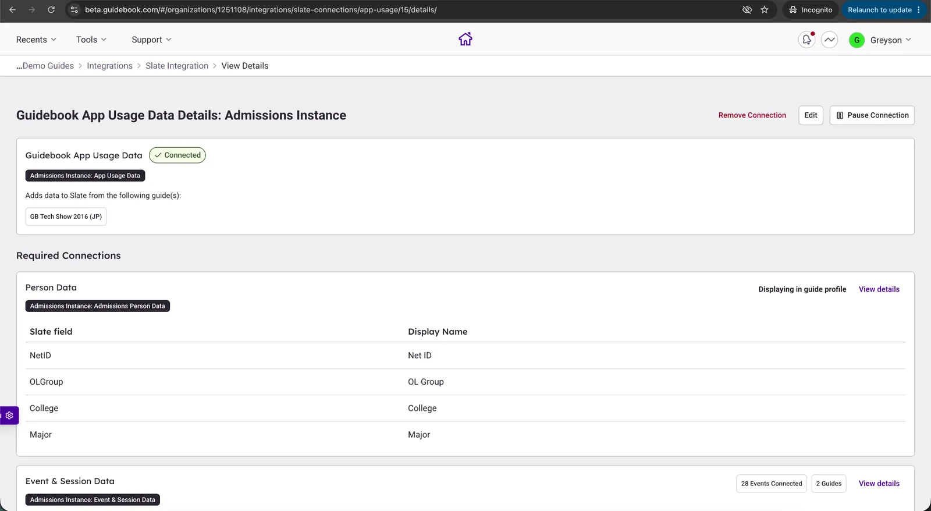
Task: Go to the home icon
Action: click(465, 39)
